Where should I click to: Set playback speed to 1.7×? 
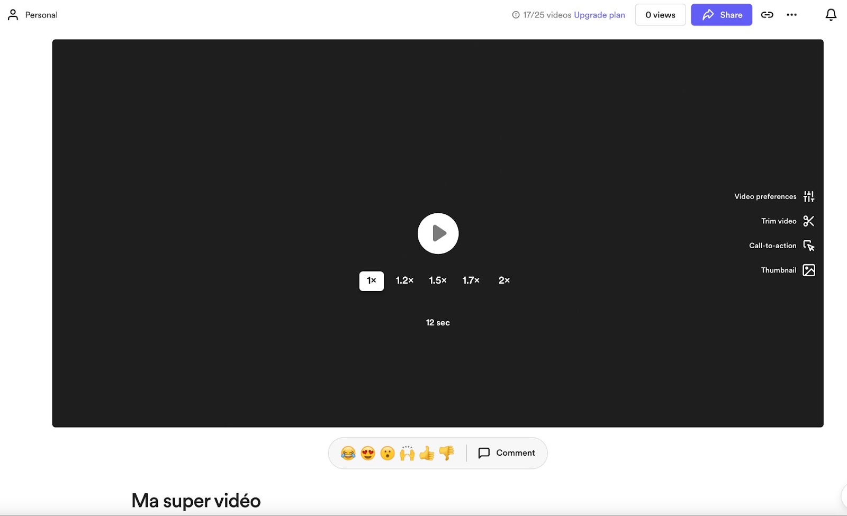click(x=471, y=280)
